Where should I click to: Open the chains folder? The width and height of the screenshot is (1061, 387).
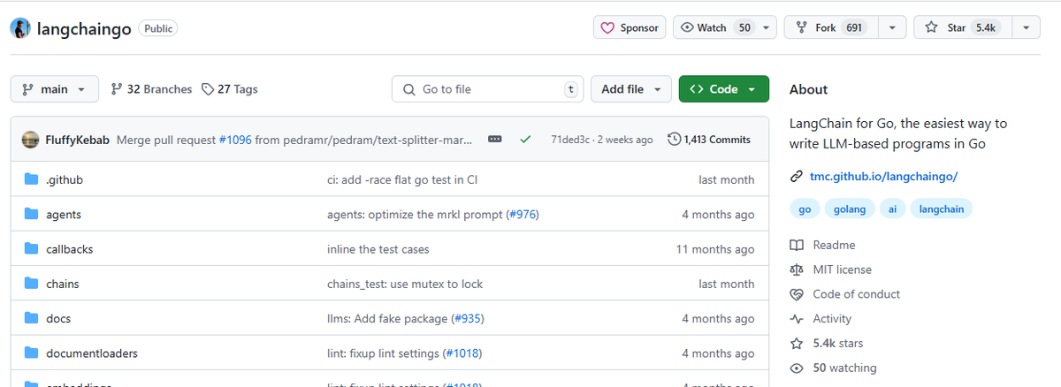coord(63,284)
